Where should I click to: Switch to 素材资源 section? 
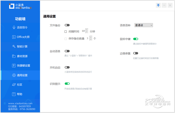pos(20,56)
